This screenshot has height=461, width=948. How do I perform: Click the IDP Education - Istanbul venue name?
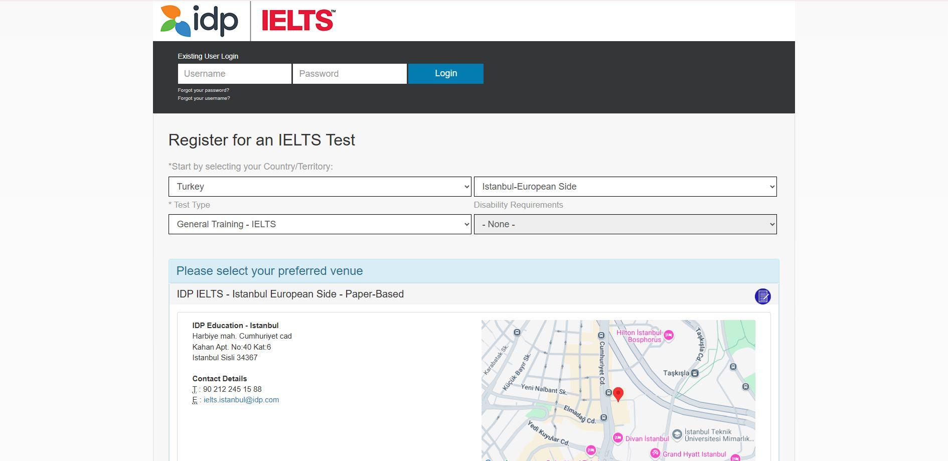(x=235, y=326)
